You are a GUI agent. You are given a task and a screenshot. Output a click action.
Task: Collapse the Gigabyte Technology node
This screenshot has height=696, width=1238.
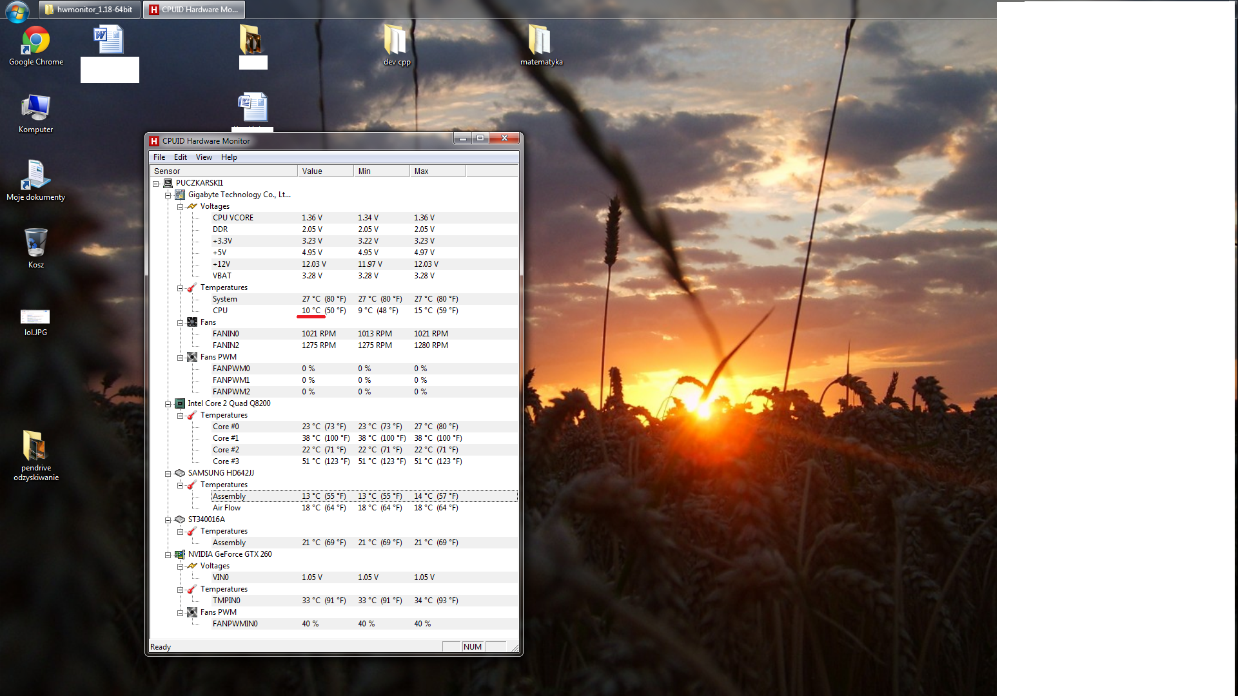tap(168, 195)
